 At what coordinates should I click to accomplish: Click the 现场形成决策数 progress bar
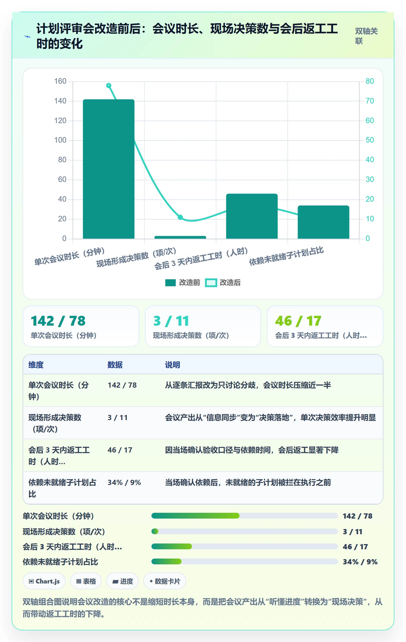(x=245, y=531)
